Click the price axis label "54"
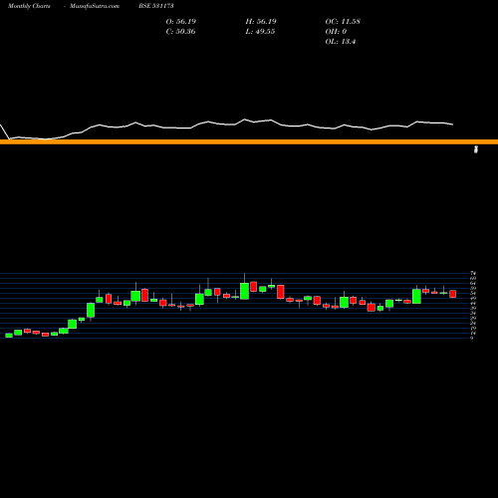 [x=473, y=293]
